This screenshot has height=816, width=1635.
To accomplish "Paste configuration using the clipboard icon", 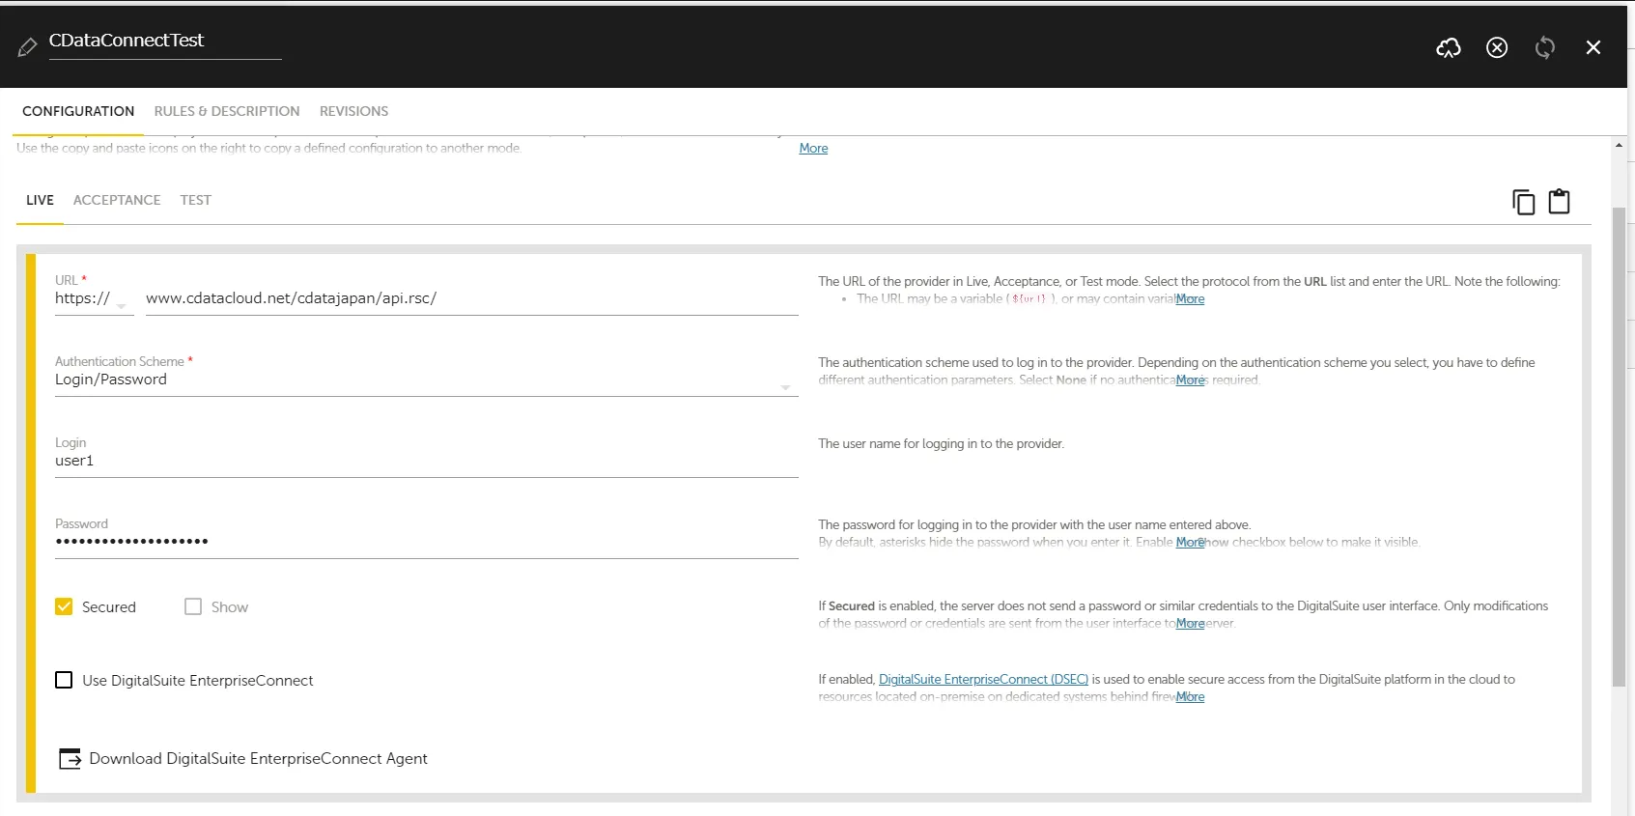I will [x=1559, y=201].
